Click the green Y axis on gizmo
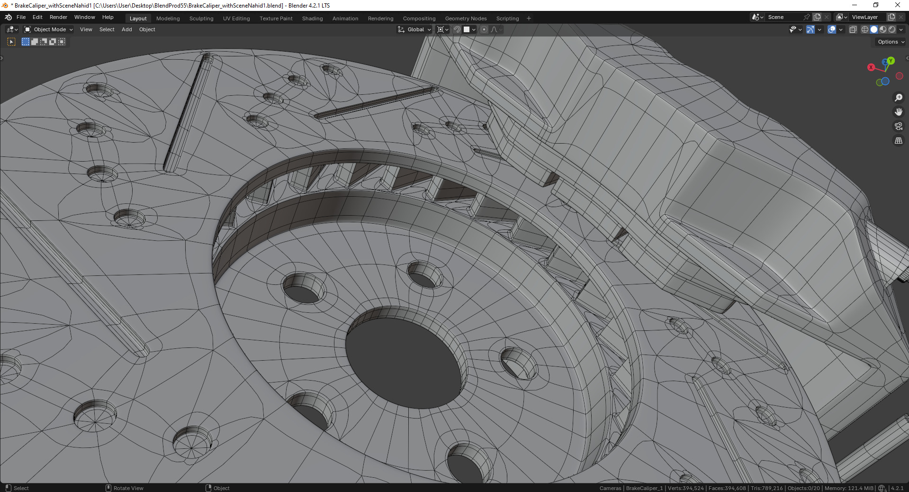 pos(891,61)
